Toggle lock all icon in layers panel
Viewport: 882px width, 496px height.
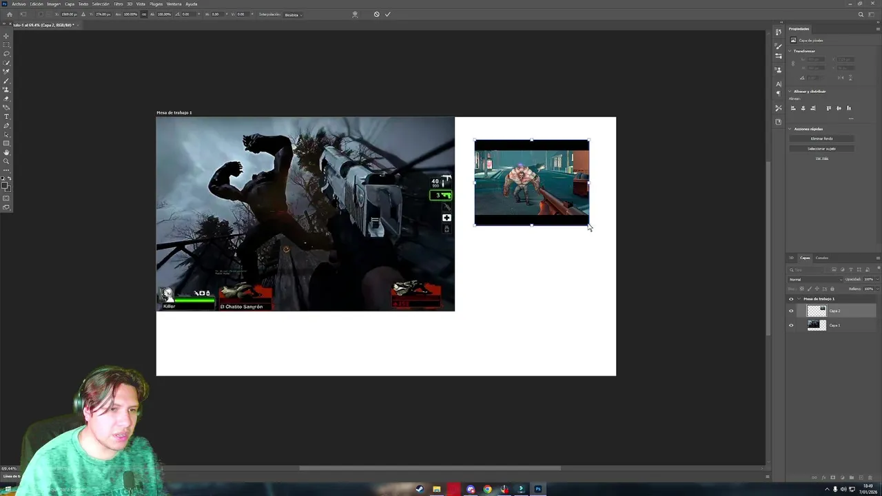(x=832, y=289)
